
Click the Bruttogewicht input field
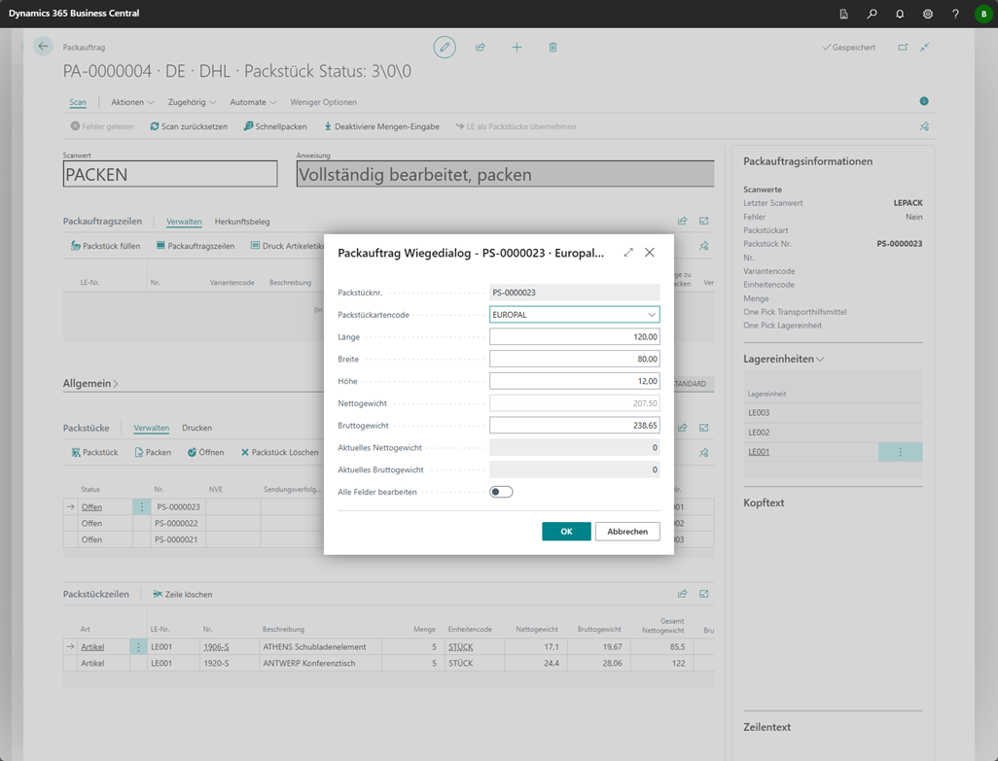[x=574, y=426]
